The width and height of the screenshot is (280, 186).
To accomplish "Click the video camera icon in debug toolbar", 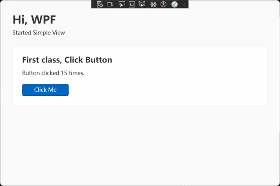I will tap(110, 4).
